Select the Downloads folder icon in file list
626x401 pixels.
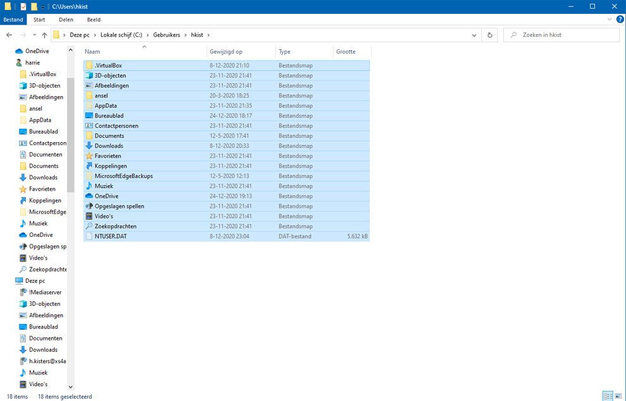(89, 146)
